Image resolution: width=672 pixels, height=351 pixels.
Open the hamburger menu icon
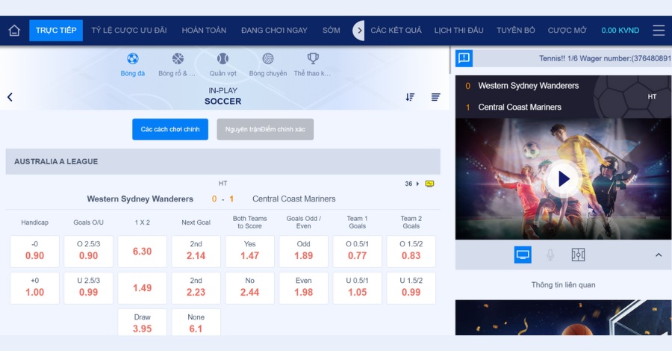659,31
